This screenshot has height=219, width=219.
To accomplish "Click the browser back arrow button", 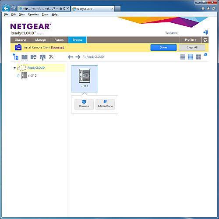I will [x=6, y=8].
